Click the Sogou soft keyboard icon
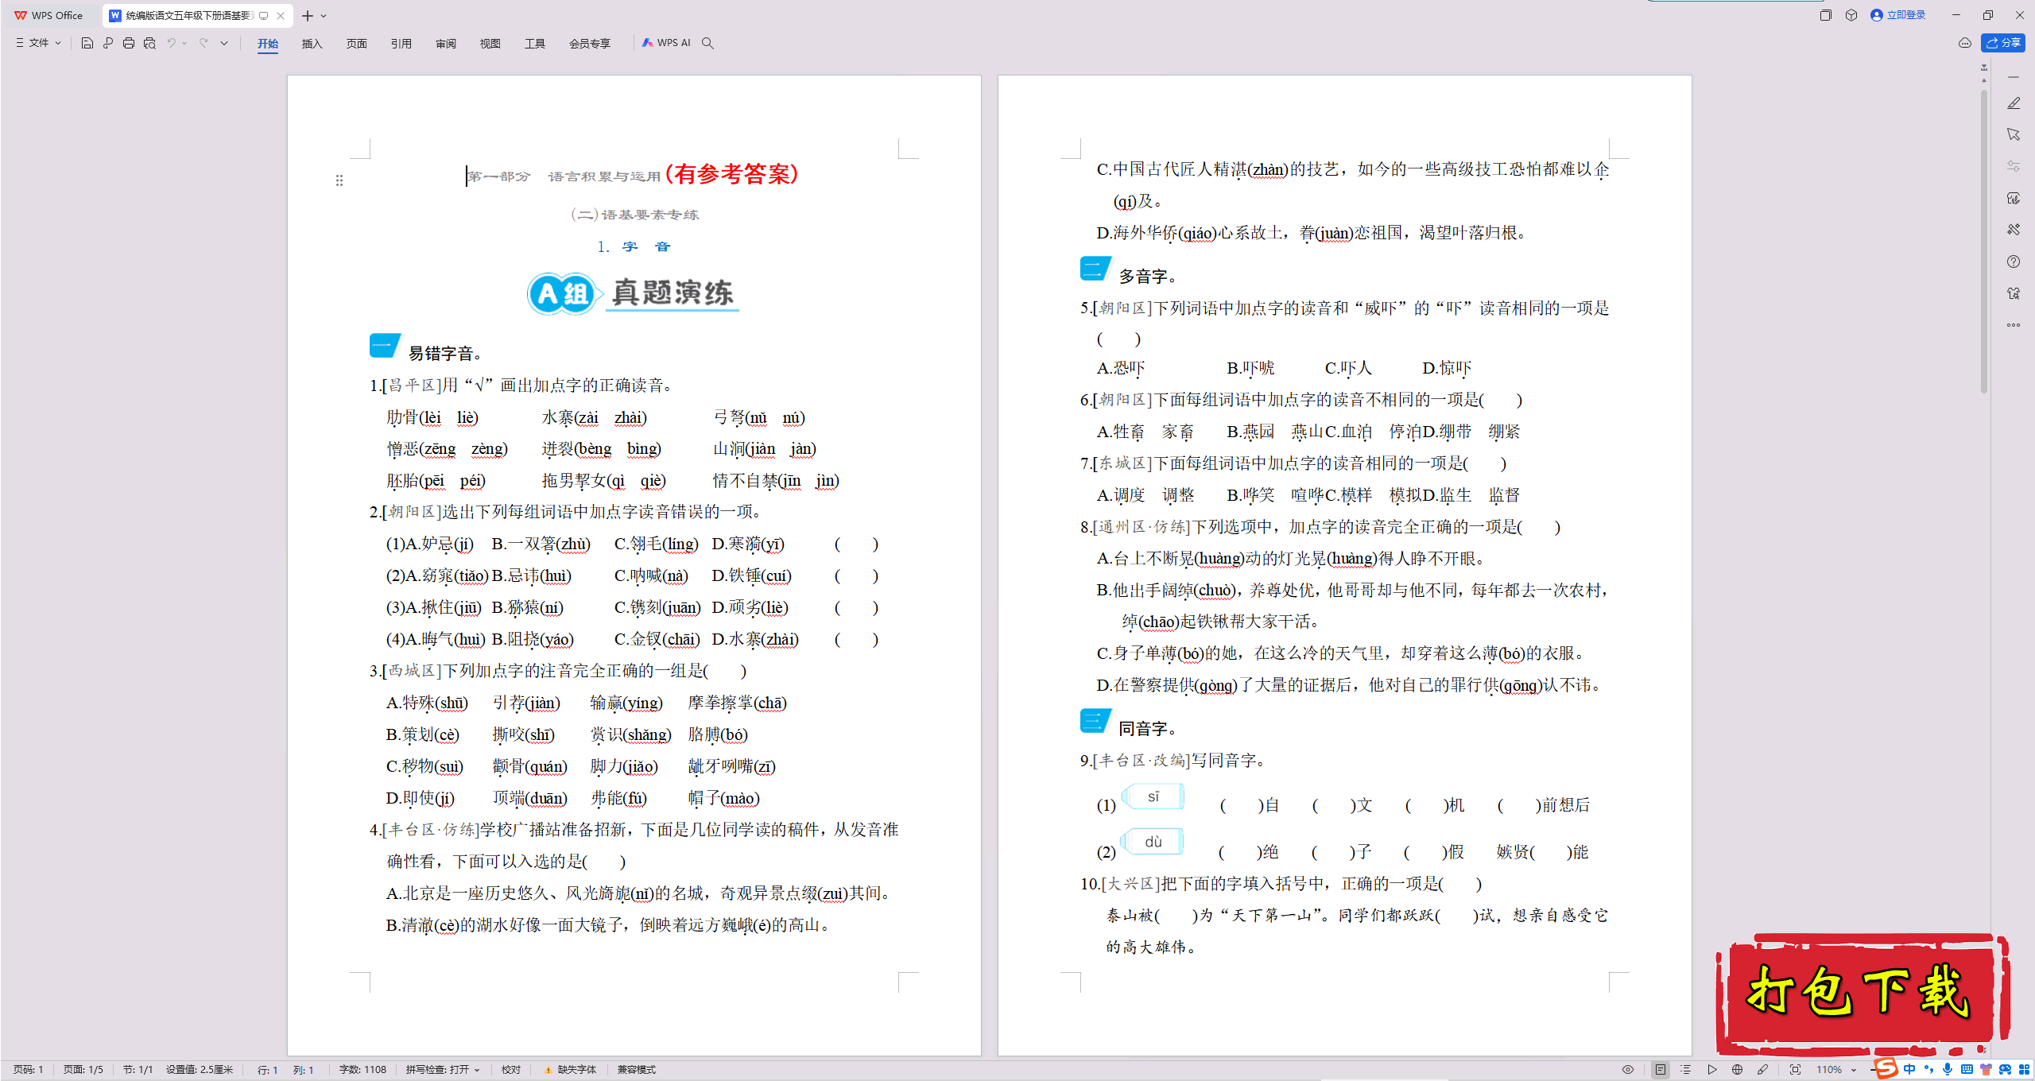Screen dimensions: 2035x1081 pos(1967,1070)
